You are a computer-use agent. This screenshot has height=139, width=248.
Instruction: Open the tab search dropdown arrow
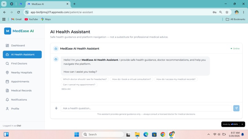pyautogui.click(x=4, y=4)
